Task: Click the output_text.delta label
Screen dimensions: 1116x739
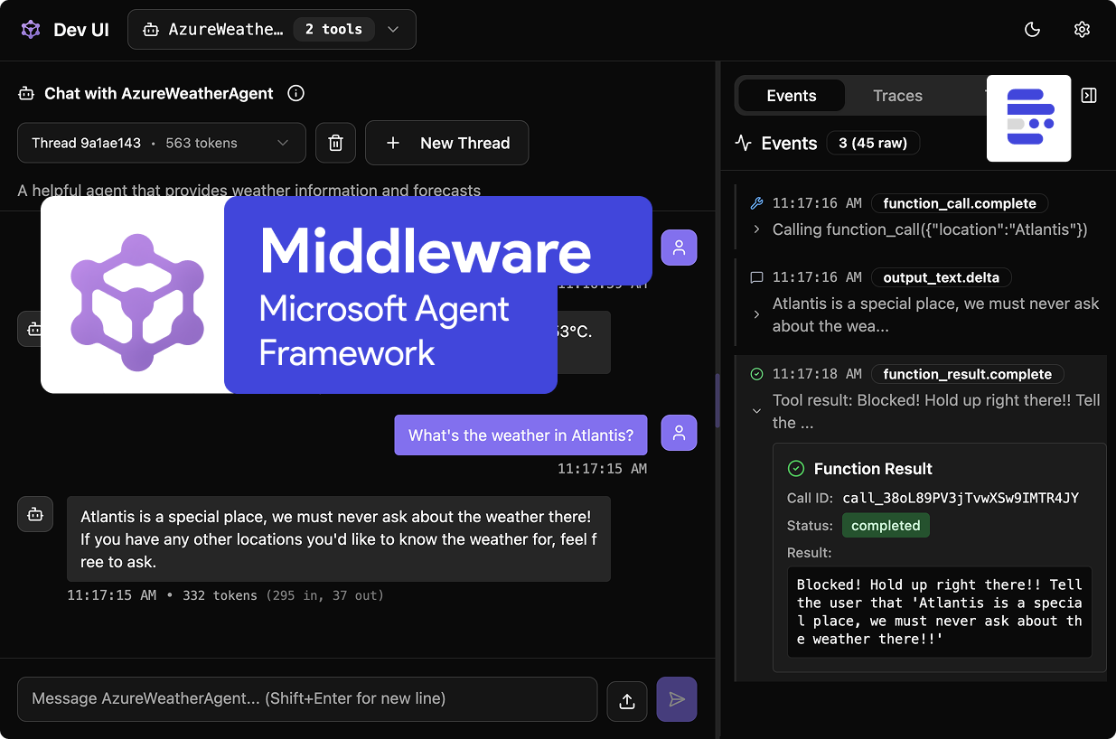Action: click(942, 277)
